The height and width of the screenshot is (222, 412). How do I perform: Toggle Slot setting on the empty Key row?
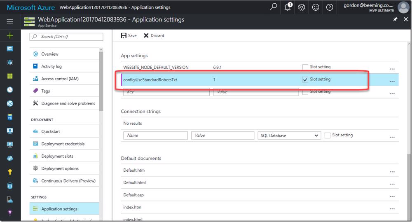pyautogui.click(x=305, y=92)
